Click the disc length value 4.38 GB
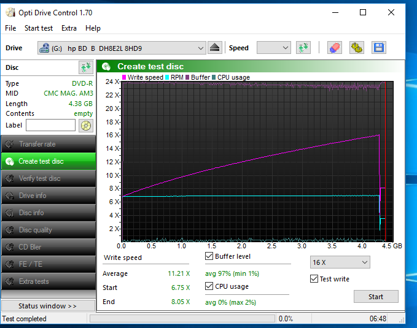The image size is (417, 328). pyautogui.click(x=80, y=104)
